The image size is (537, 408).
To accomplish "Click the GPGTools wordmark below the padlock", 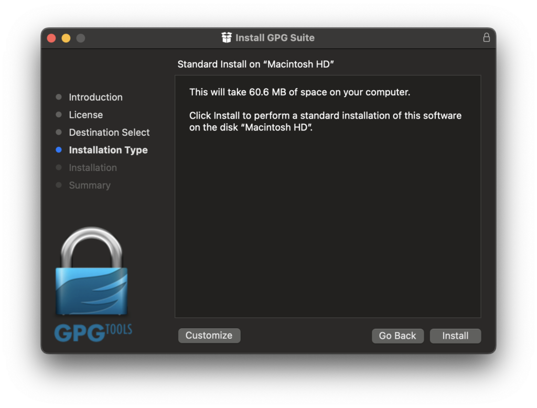I will (x=93, y=332).
